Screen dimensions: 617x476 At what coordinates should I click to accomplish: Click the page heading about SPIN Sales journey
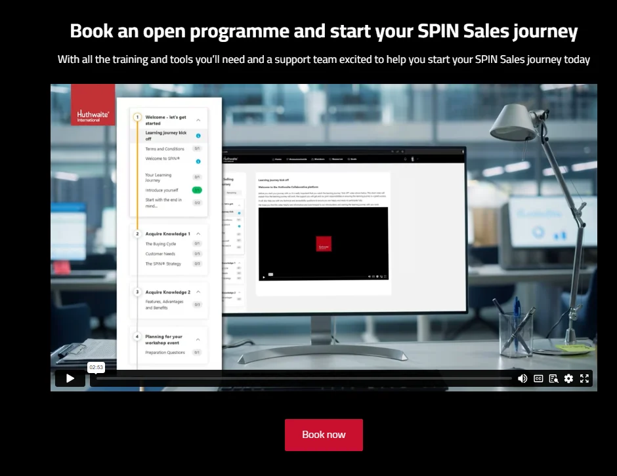324,31
